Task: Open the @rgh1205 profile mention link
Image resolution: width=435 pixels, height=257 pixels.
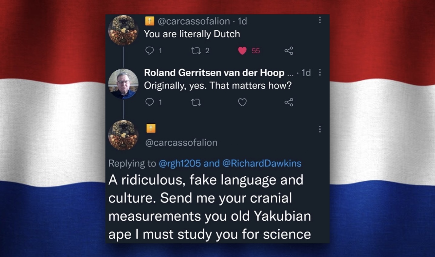Action: pos(180,163)
